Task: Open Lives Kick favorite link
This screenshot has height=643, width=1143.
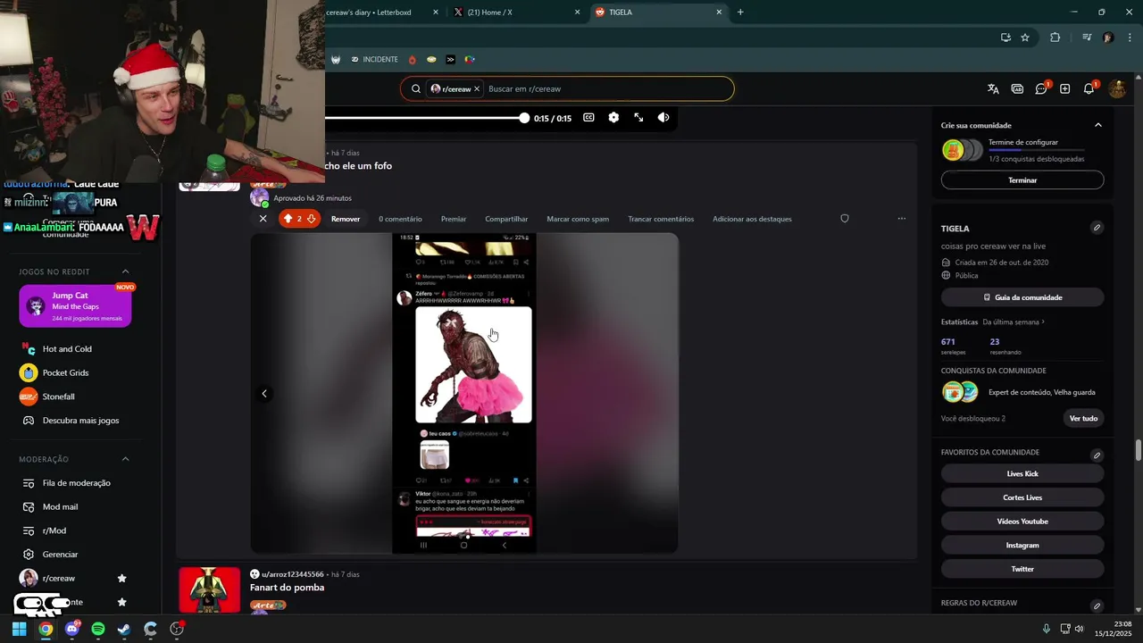Action: (1022, 474)
